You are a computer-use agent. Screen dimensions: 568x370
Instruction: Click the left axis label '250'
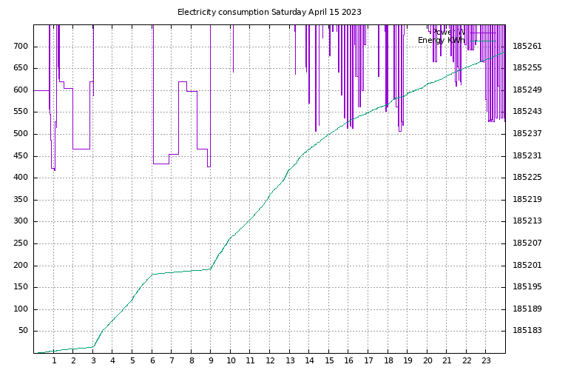point(21,243)
